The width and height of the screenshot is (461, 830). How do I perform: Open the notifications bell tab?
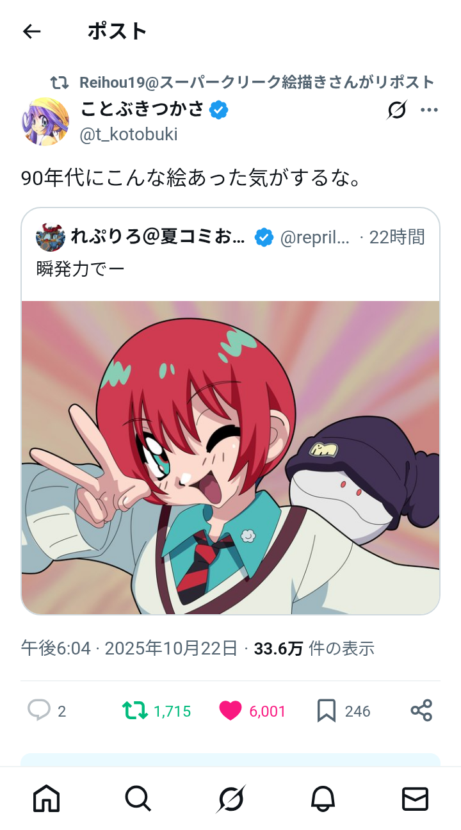click(x=323, y=799)
